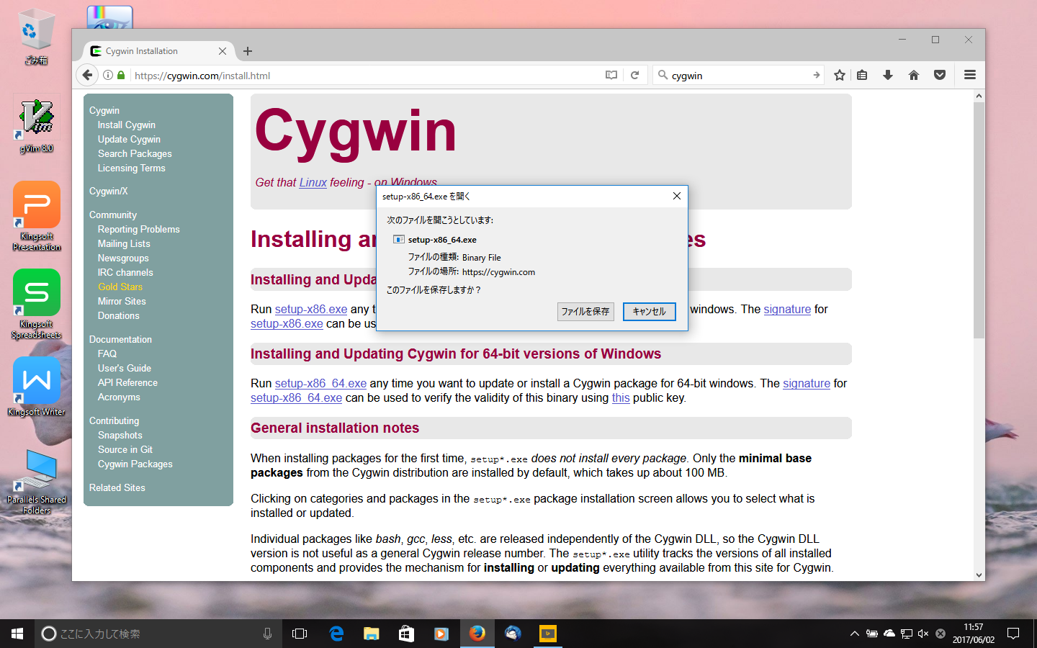Open Search Packages in the sidebar

tap(135, 154)
